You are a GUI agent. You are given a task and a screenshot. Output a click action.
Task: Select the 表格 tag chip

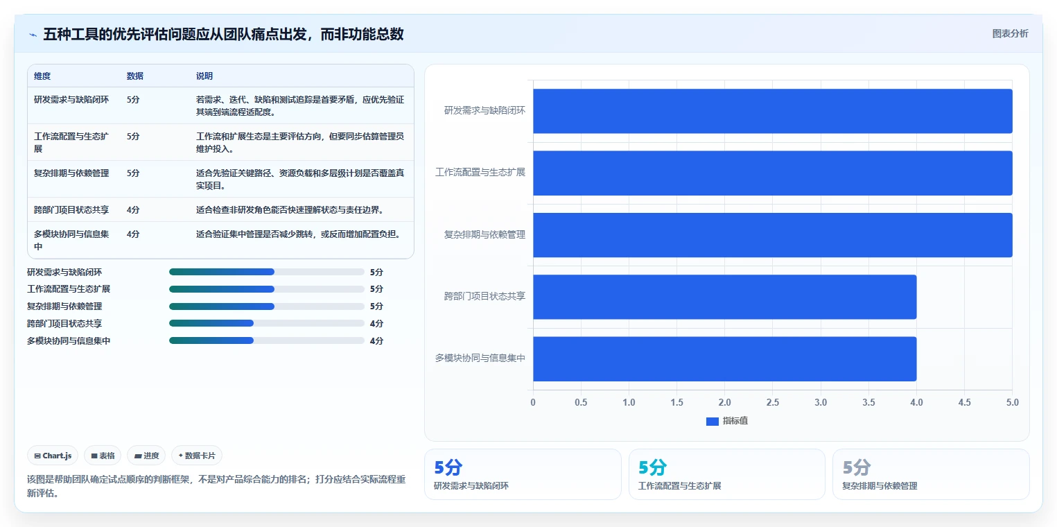coord(103,456)
